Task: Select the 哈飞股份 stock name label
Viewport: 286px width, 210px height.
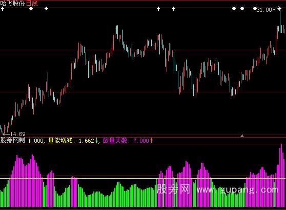Action: (12, 4)
